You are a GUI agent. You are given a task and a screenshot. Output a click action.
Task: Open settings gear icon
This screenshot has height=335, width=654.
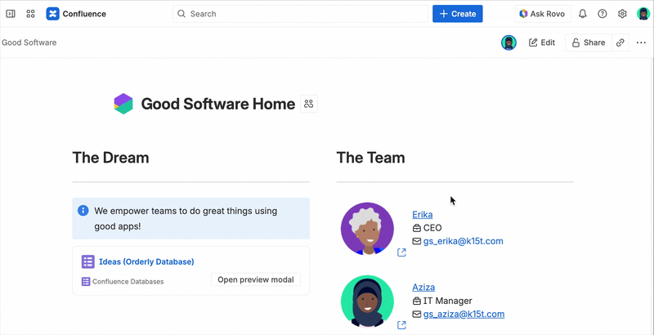[x=622, y=14]
